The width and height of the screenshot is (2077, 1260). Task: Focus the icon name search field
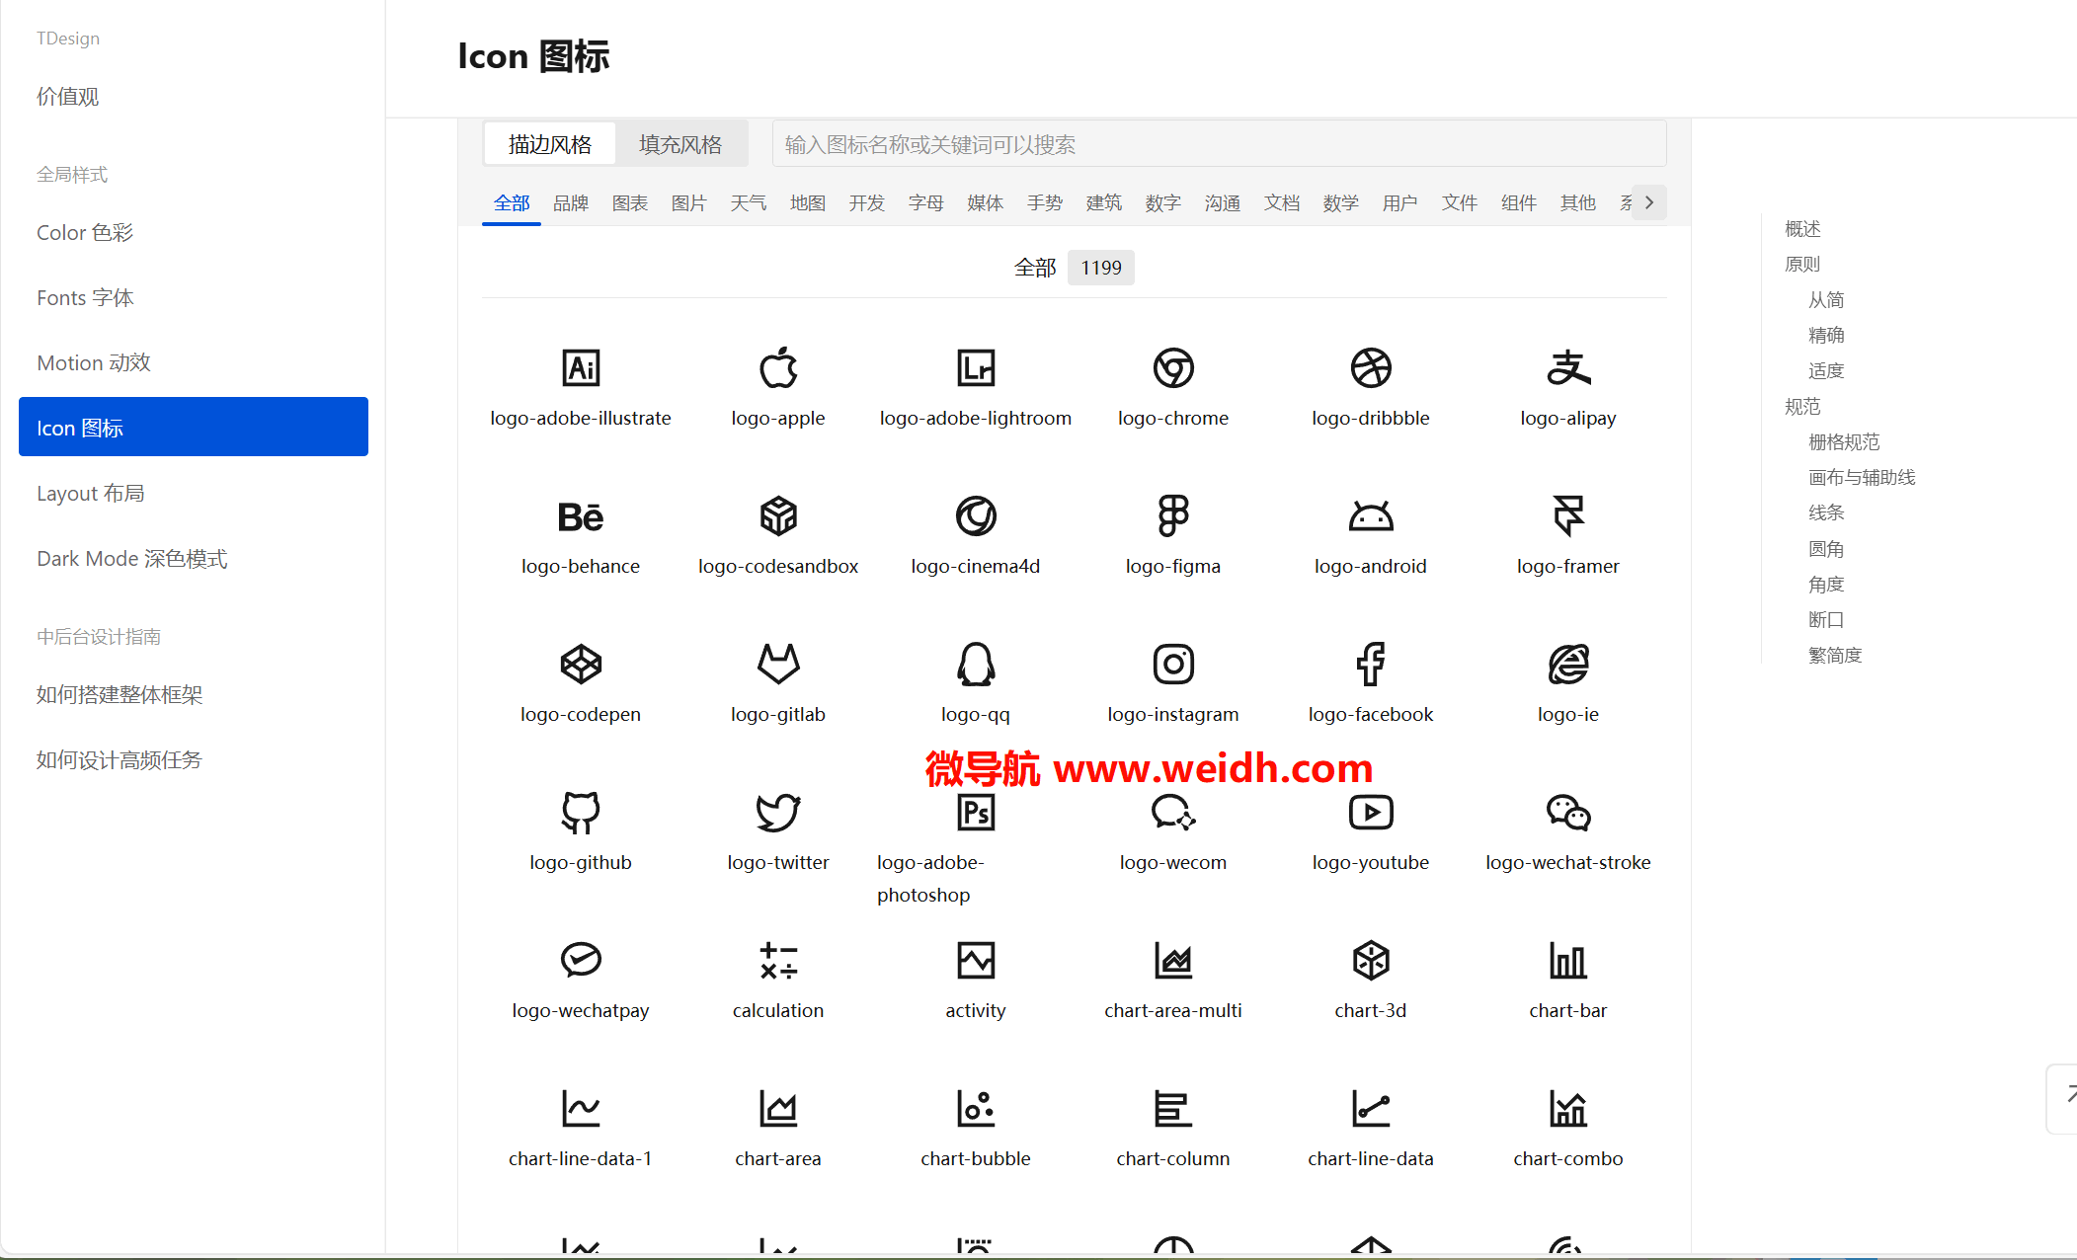(x=1220, y=144)
